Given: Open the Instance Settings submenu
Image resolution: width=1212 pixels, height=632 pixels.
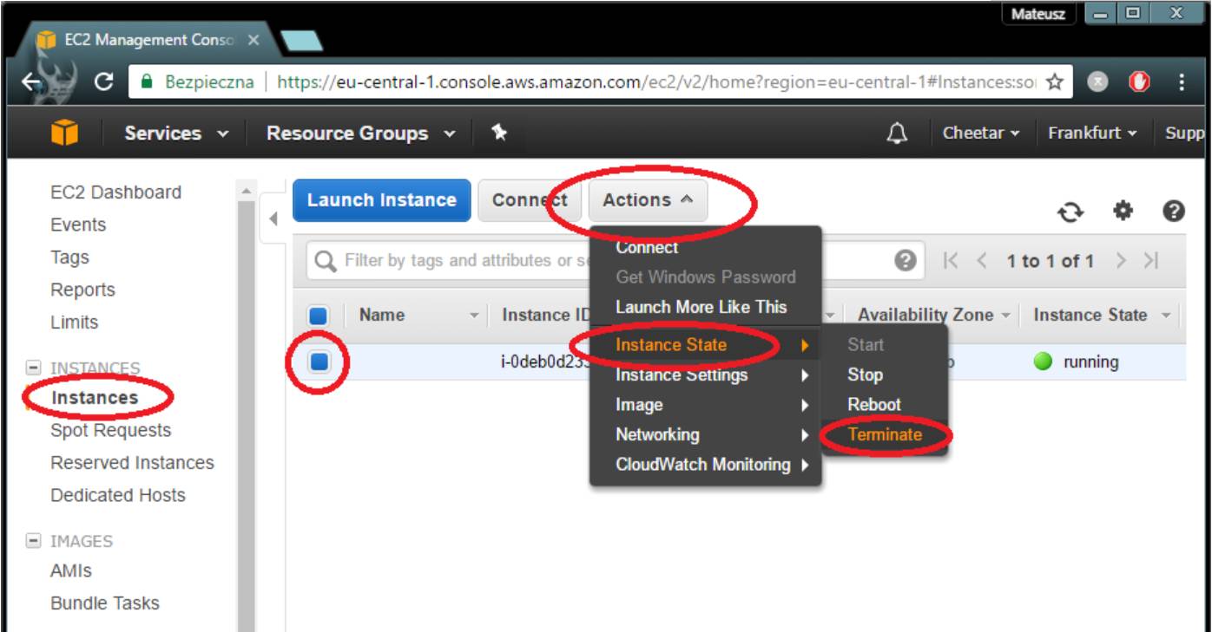Looking at the screenshot, I should tap(704, 375).
